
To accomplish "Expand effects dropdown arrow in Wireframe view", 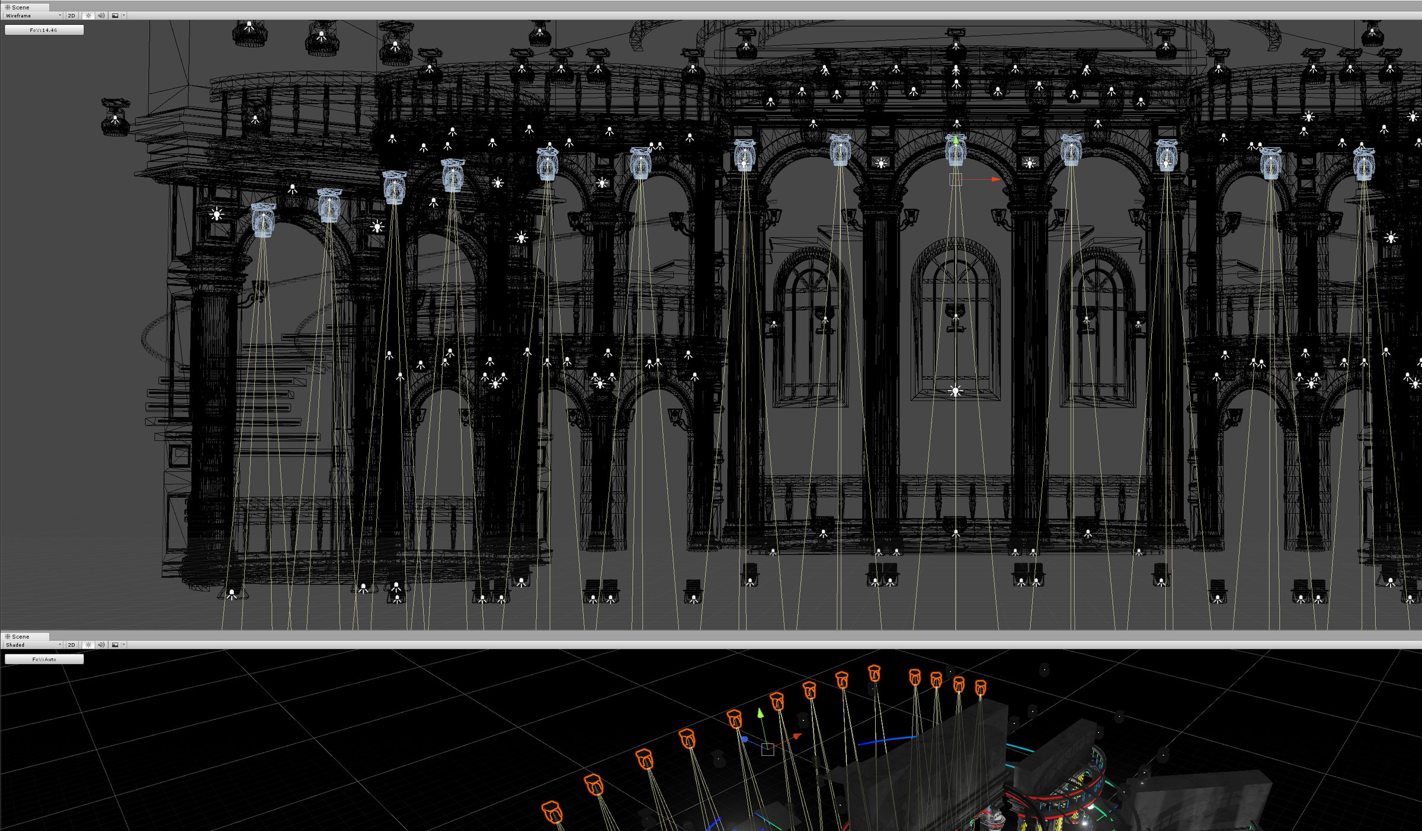I will point(123,15).
